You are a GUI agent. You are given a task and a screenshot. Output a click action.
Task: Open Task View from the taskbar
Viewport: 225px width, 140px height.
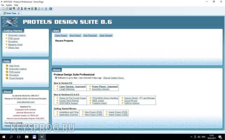19,137
